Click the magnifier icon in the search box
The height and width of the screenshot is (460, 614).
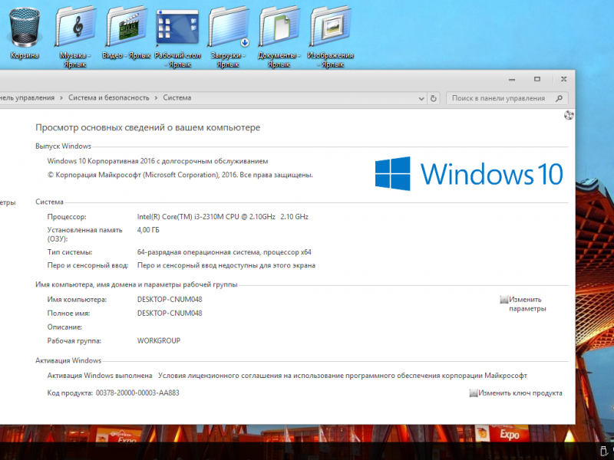[x=559, y=98]
